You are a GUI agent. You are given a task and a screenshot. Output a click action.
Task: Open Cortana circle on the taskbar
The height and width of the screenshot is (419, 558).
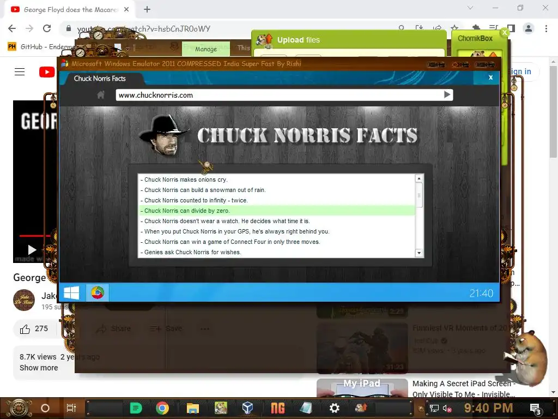tap(45, 408)
